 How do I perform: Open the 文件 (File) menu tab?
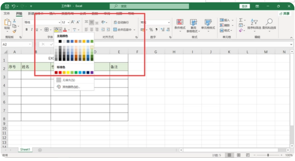click(7, 13)
